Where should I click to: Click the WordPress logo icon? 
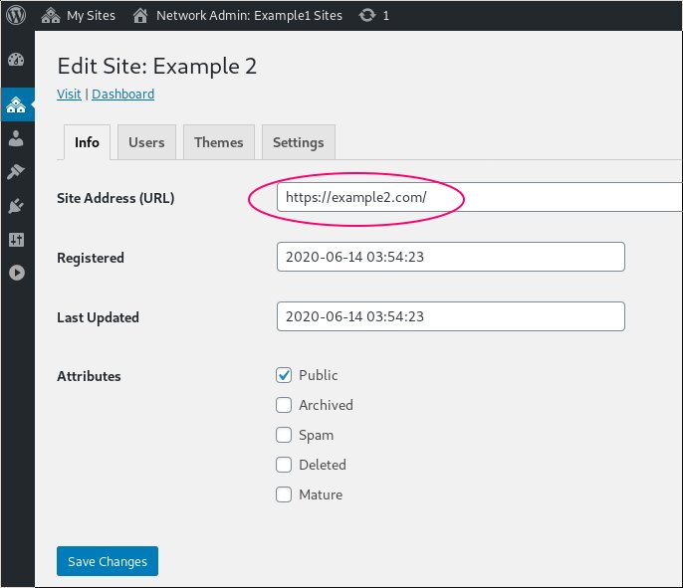(16, 15)
